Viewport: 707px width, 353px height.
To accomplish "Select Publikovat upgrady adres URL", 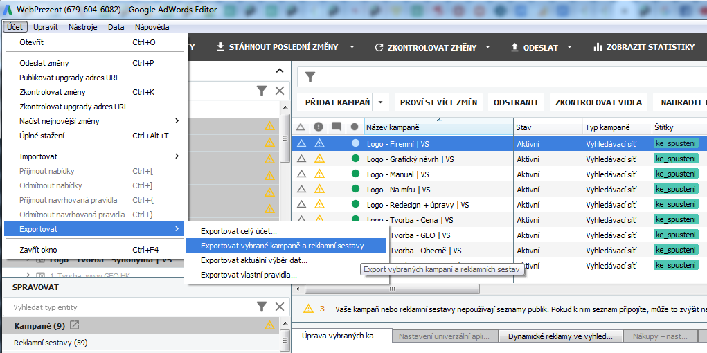I will (x=93, y=78).
